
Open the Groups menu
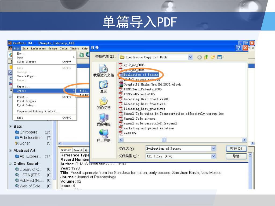(x=53, y=49)
